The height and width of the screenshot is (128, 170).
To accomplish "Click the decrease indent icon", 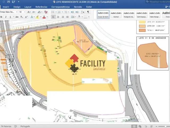I will click(72, 12).
